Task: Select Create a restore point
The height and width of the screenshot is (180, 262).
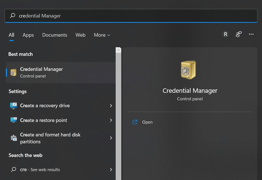Action: tap(61, 120)
